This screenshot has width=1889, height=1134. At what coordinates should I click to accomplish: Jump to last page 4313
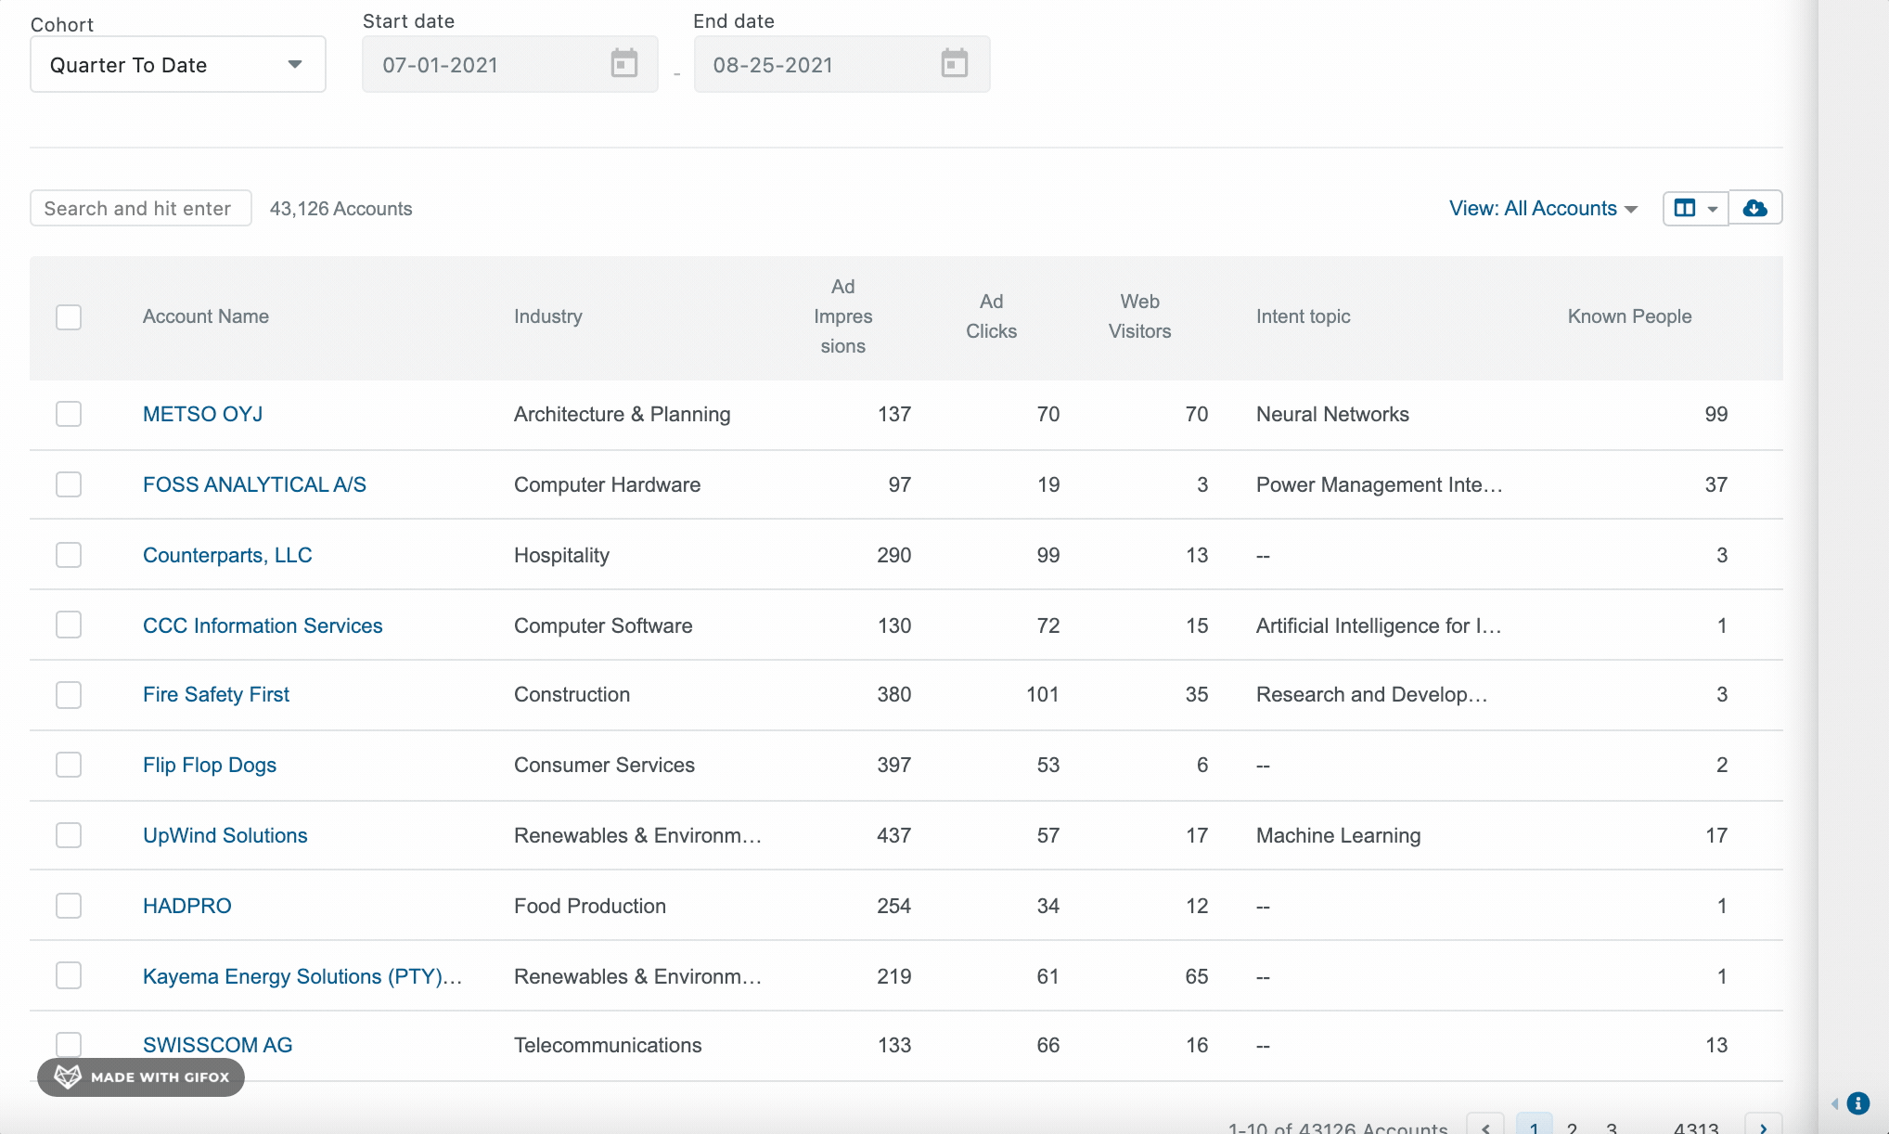coord(1696,1128)
